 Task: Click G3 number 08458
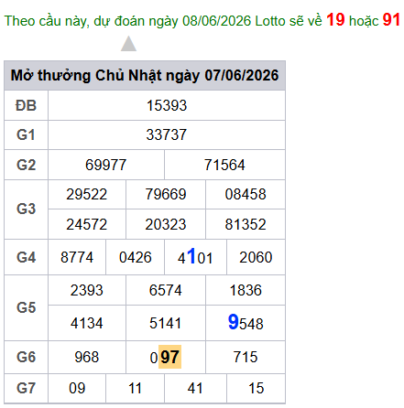click(x=246, y=194)
